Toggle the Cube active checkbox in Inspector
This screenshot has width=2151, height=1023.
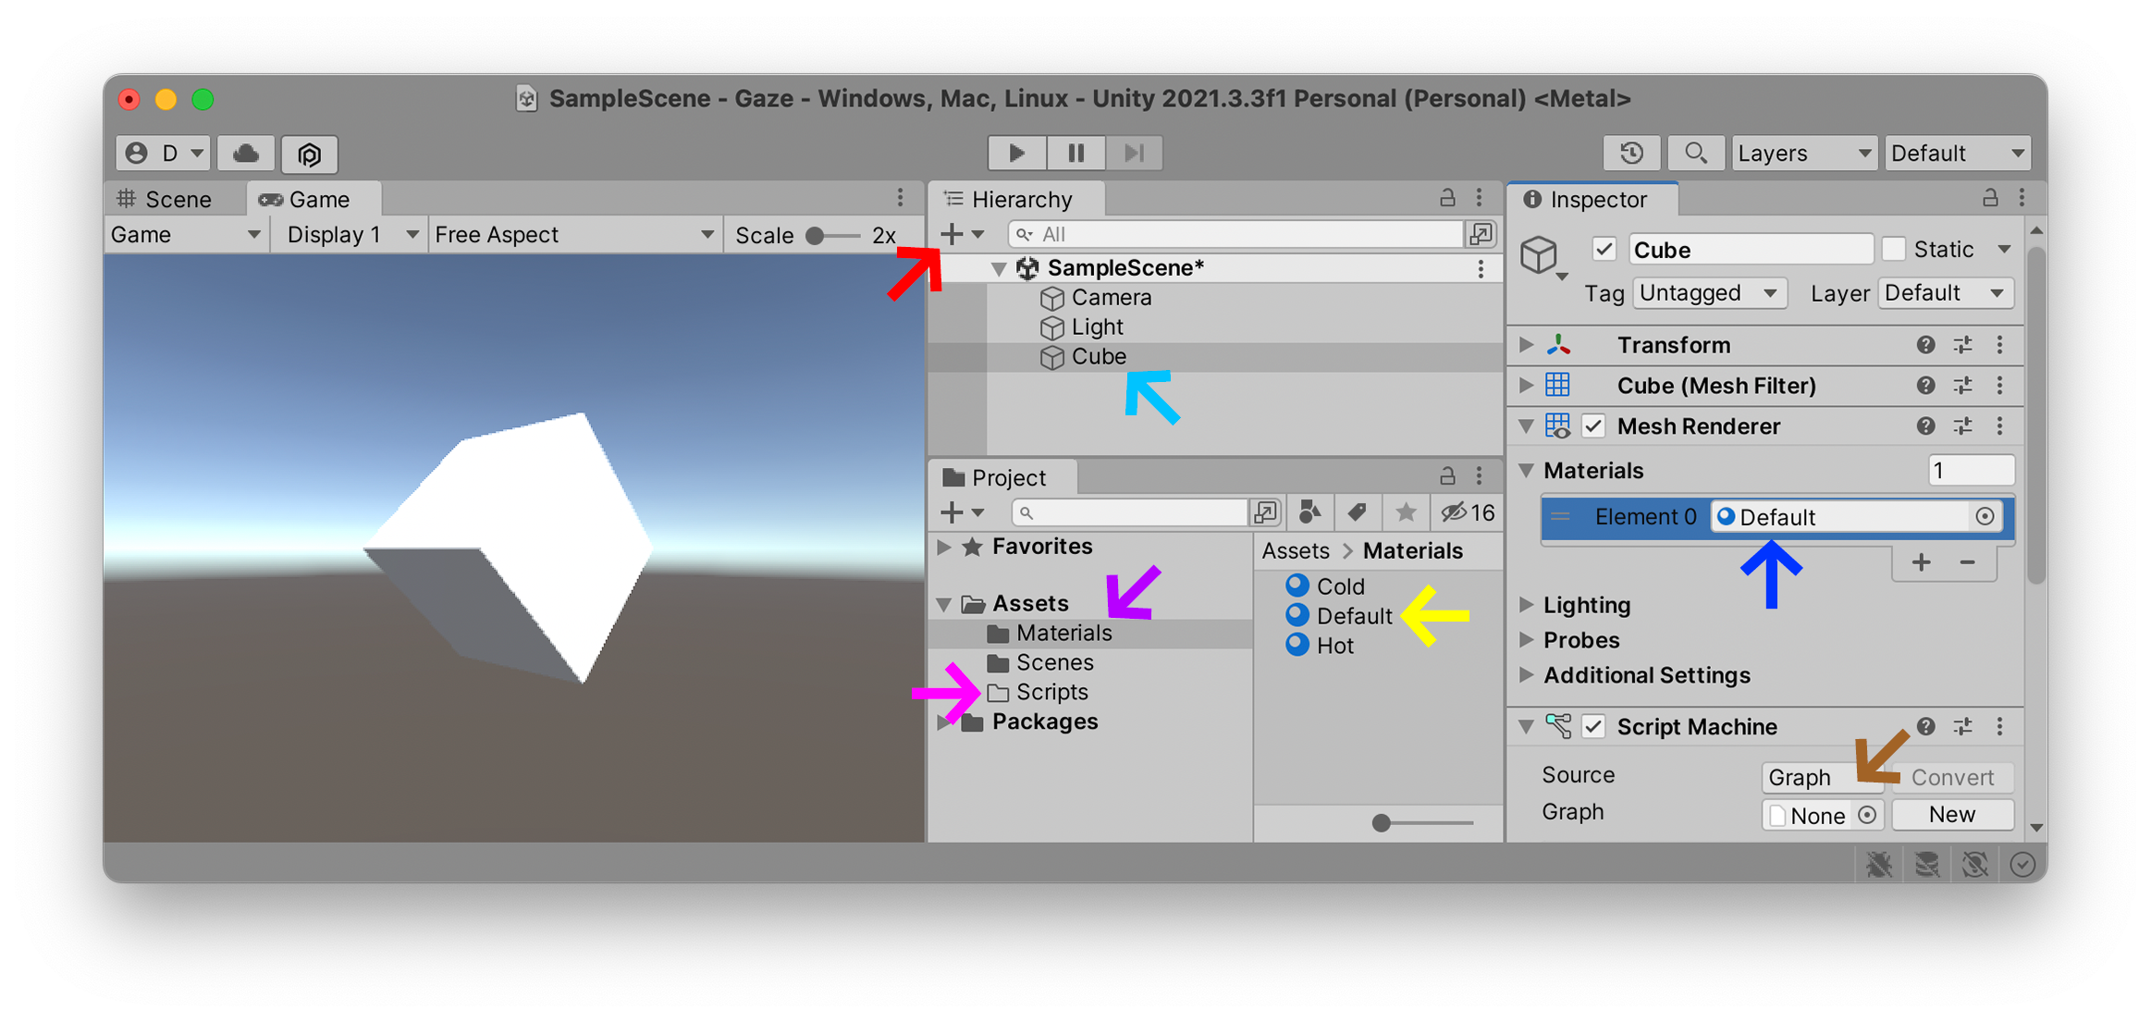[x=1603, y=249]
